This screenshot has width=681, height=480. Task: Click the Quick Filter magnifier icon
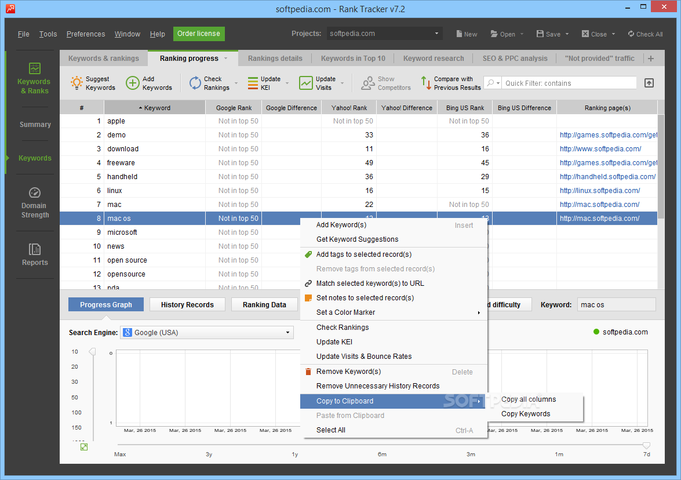coord(491,83)
